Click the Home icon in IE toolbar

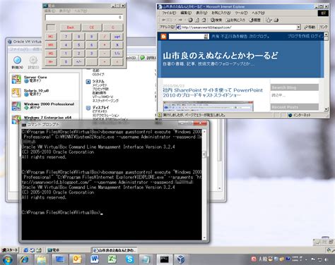204,20
